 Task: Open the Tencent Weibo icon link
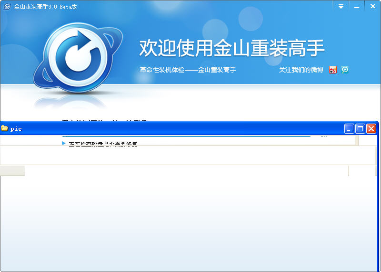coord(345,70)
